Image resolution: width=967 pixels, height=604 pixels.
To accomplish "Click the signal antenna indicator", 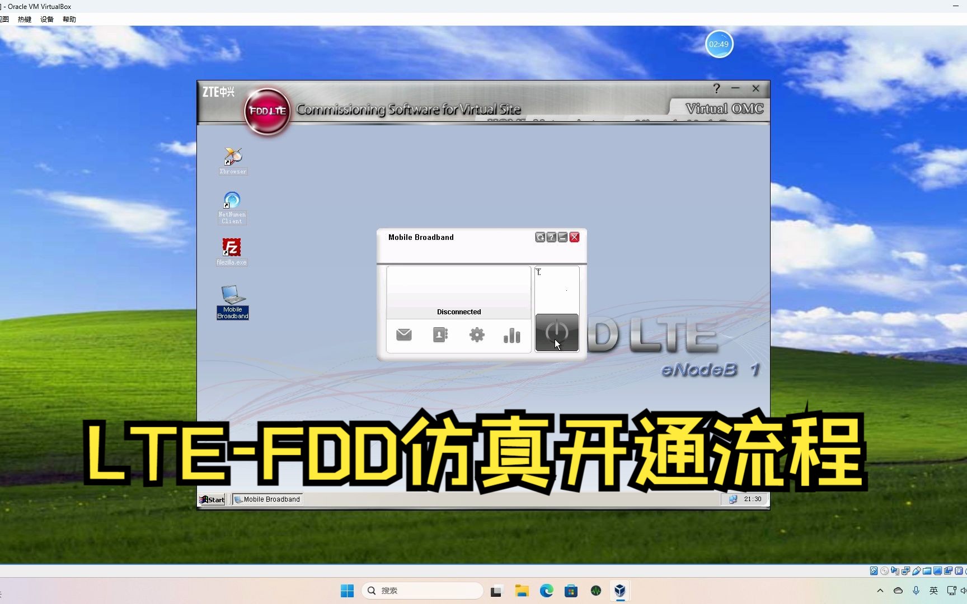I will tap(538, 272).
